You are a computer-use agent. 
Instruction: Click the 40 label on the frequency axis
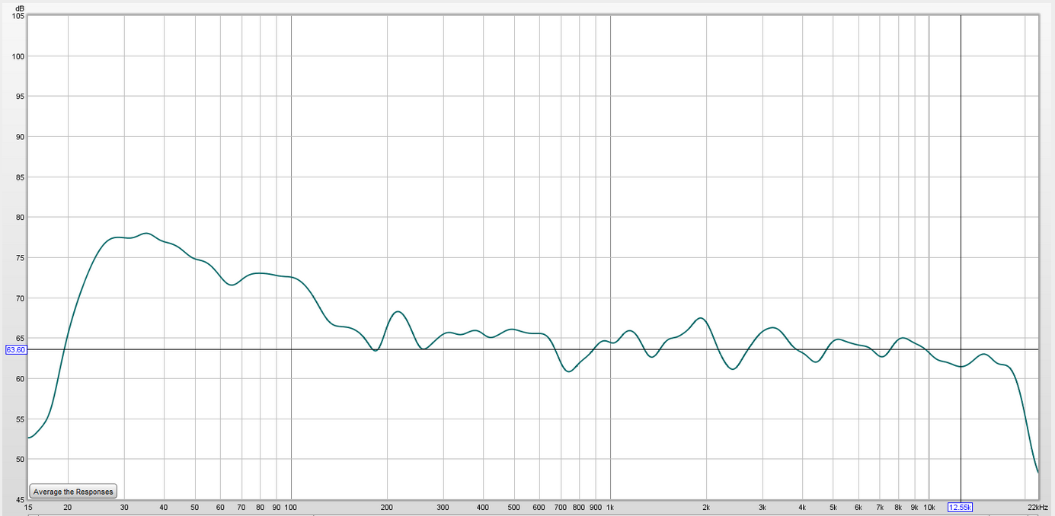point(164,507)
